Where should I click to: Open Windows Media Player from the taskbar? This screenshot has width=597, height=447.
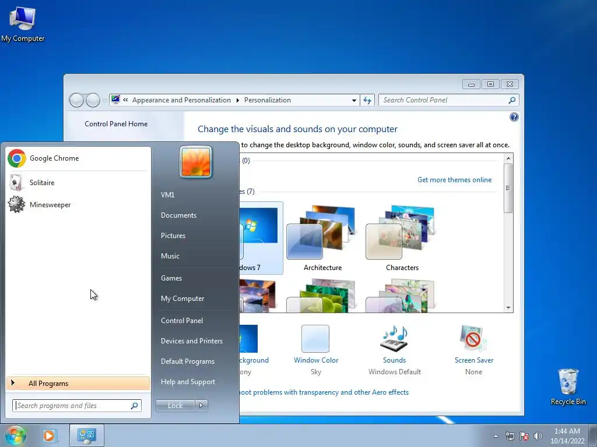pyautogui.click(x=49, y=435)
